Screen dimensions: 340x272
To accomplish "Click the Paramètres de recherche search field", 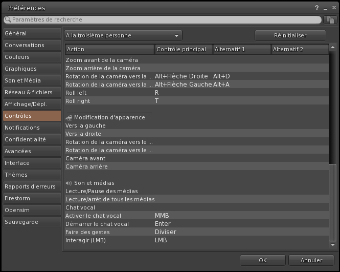I will 164,19.
